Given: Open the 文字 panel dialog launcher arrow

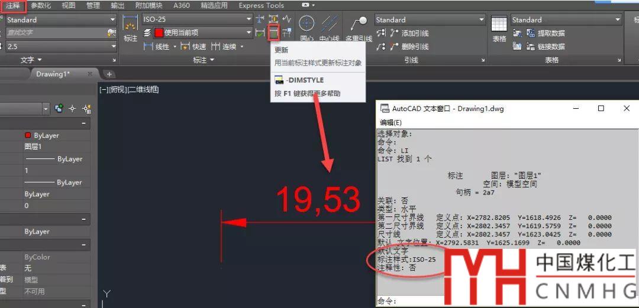Looking at the screenshot, I should point(114,60).
